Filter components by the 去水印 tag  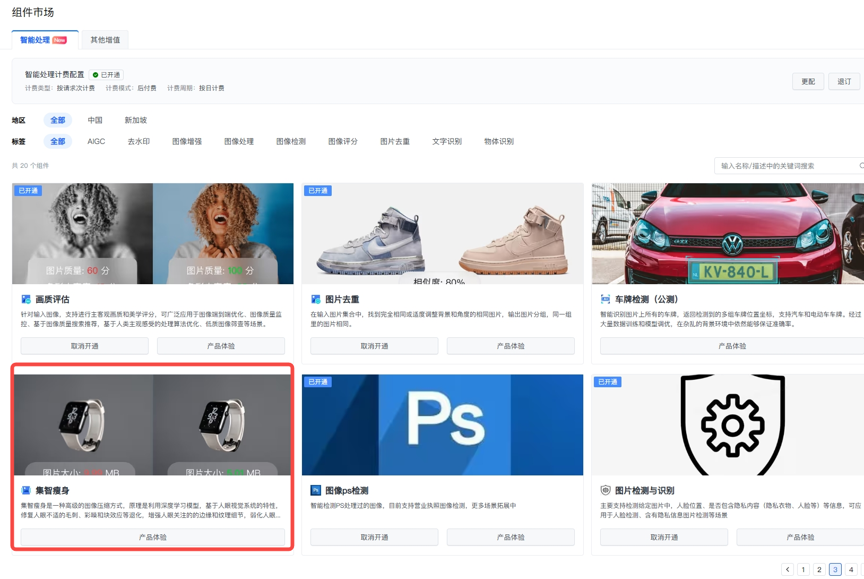[139, 141]
